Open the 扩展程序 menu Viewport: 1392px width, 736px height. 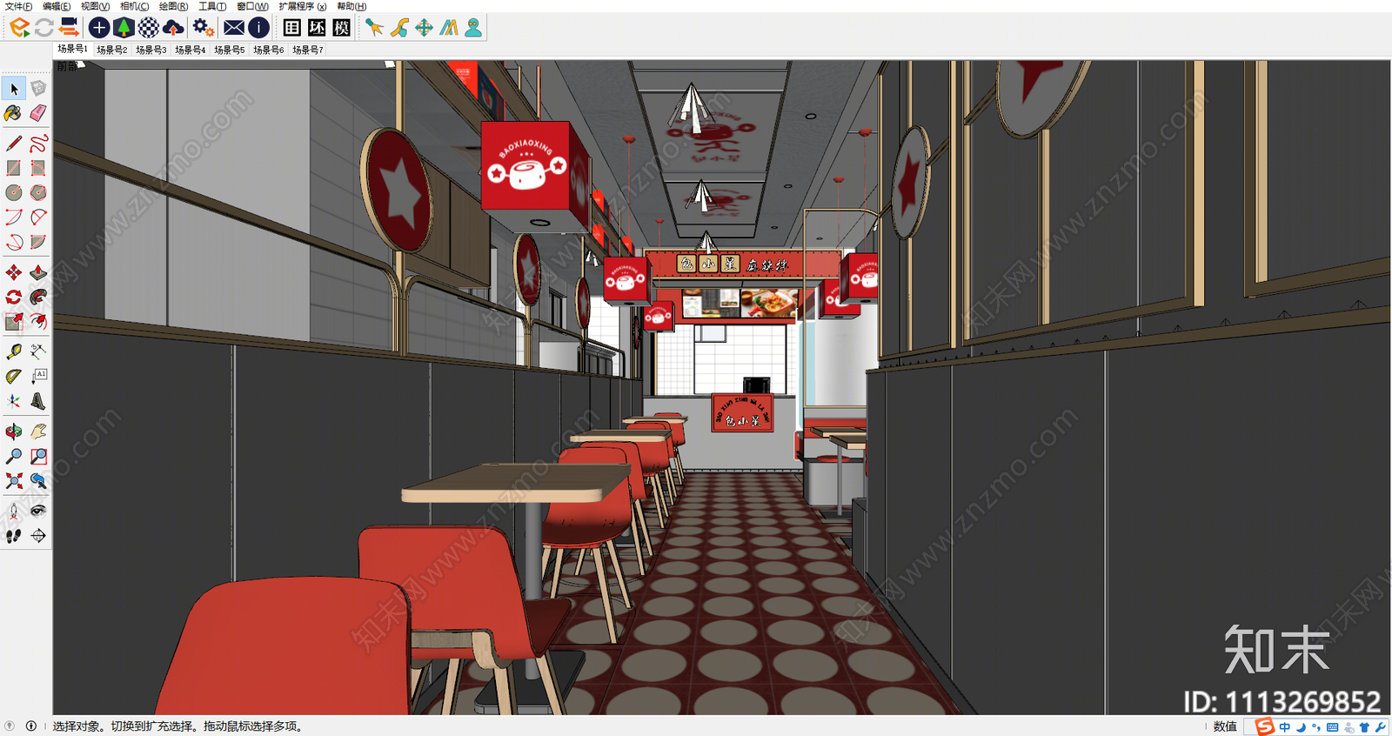click(x=303, y=6)
